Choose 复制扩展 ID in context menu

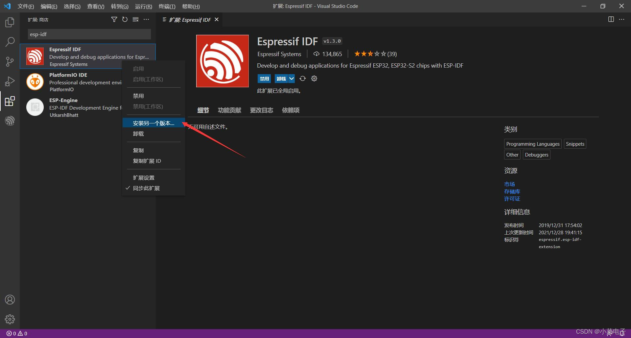click(153, 161)
